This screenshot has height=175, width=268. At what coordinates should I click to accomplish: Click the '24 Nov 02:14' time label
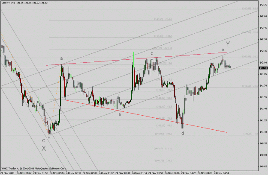57,173
